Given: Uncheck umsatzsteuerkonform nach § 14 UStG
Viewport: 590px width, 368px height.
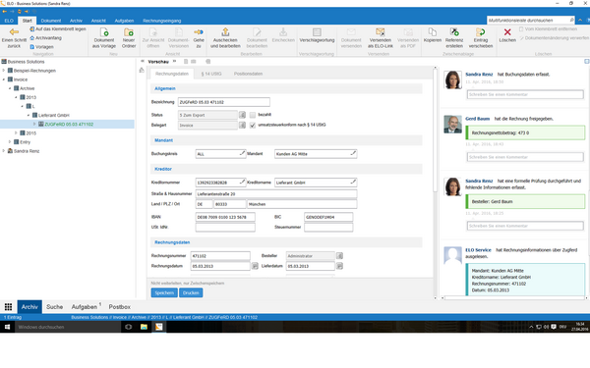Looking at the screenshot, I should pyautogui.click(x=253, y=125).
